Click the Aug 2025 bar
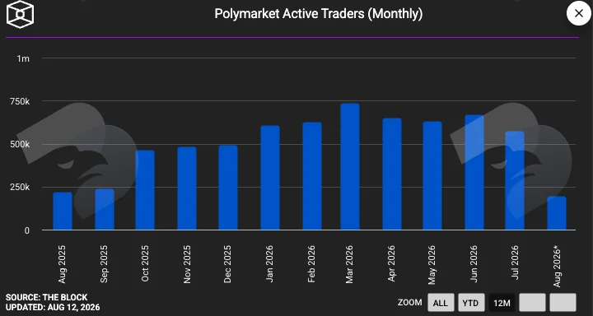593x316 pixels. click(63, 211)
